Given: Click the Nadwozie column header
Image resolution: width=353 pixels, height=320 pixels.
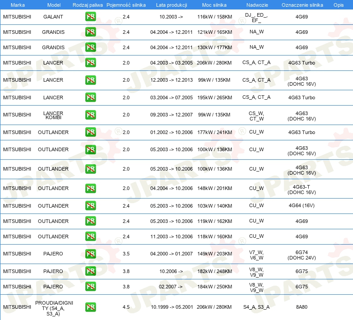Looking at the screenshot, I should 257,5.
